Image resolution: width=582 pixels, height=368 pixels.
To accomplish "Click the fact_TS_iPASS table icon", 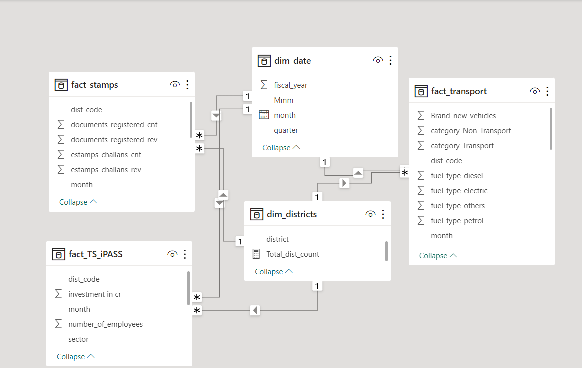I will tap(58, 254).
